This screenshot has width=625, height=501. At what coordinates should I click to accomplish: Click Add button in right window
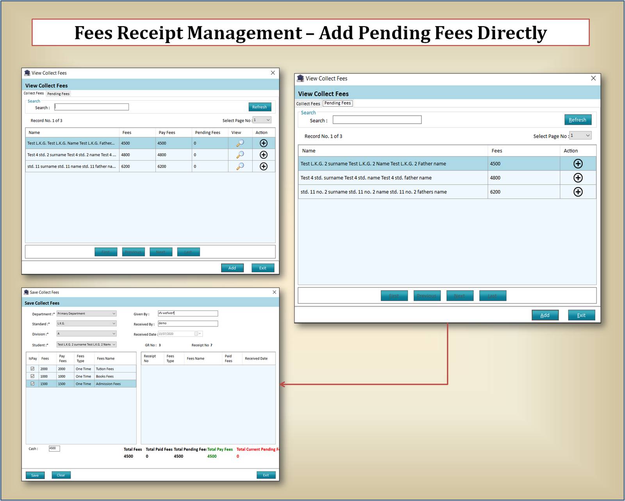[545, 315]
